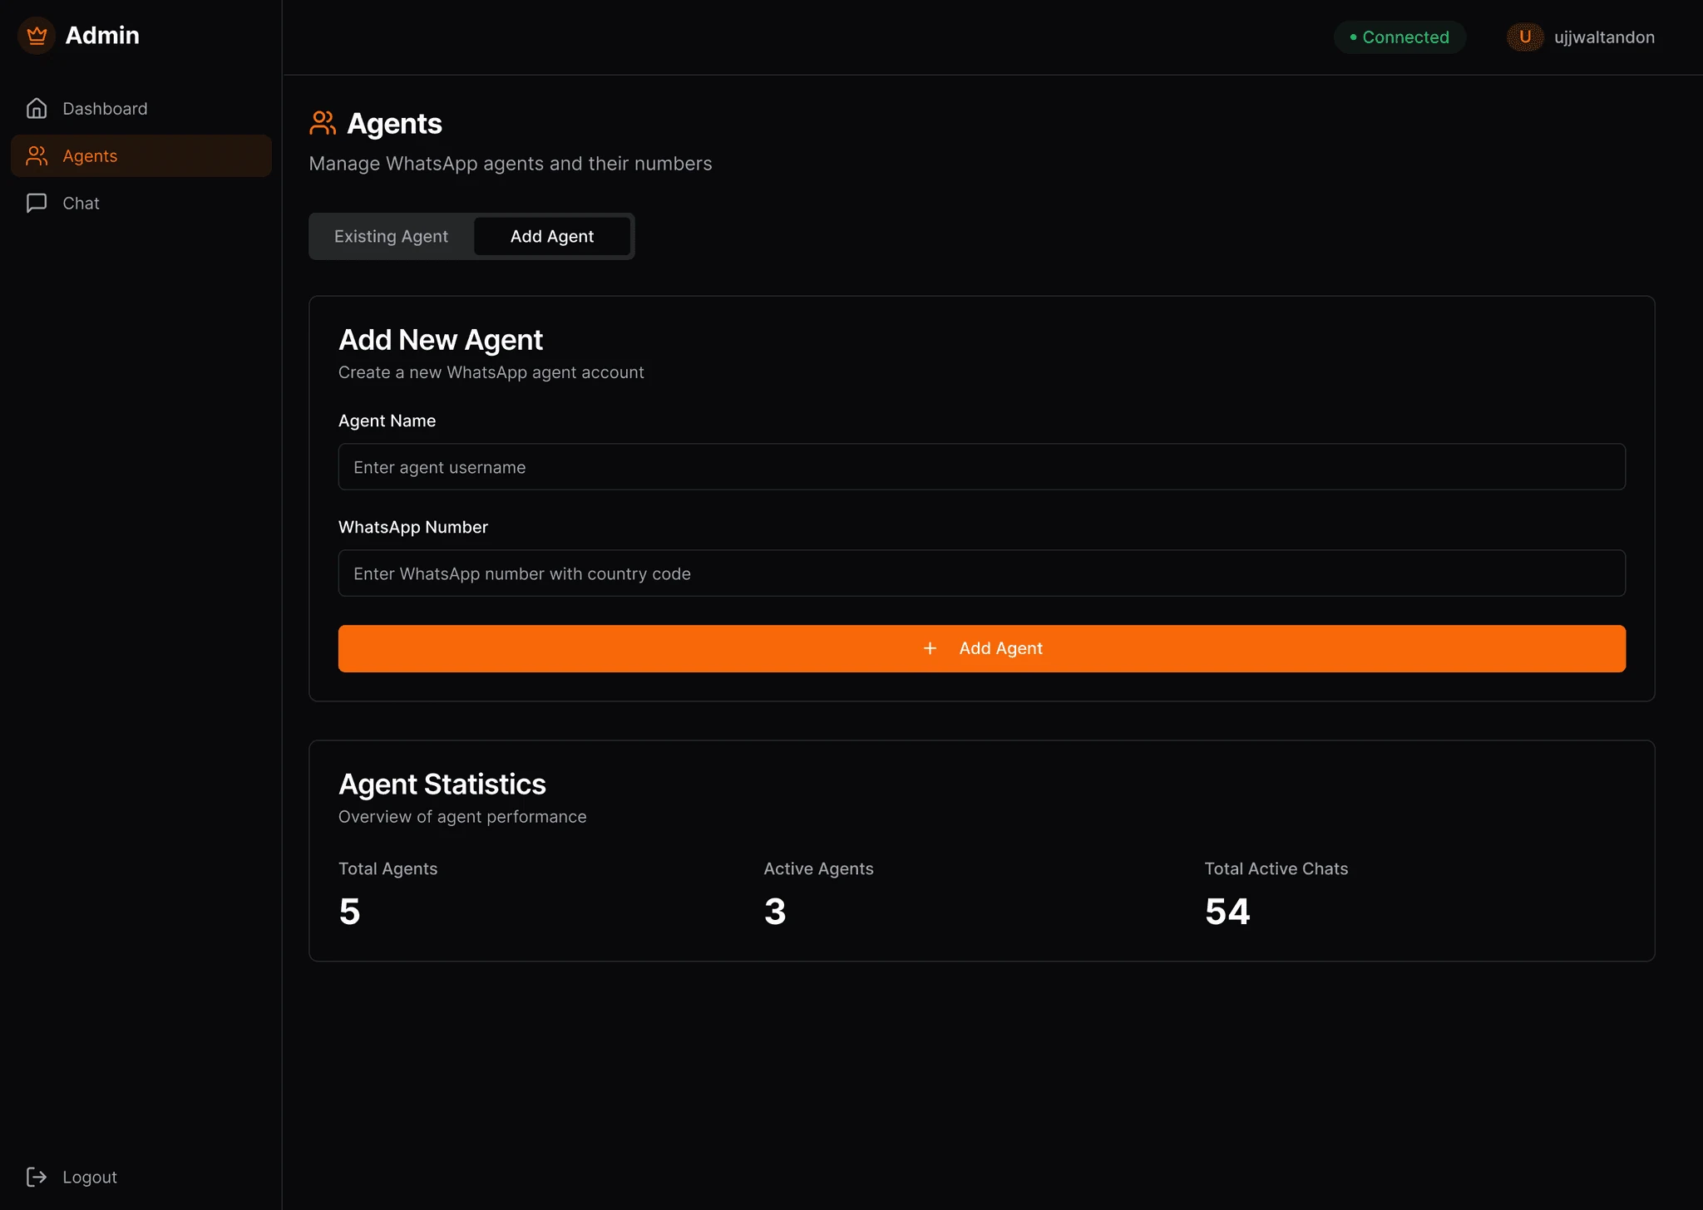Click the Logout arrow icon

37,1177
